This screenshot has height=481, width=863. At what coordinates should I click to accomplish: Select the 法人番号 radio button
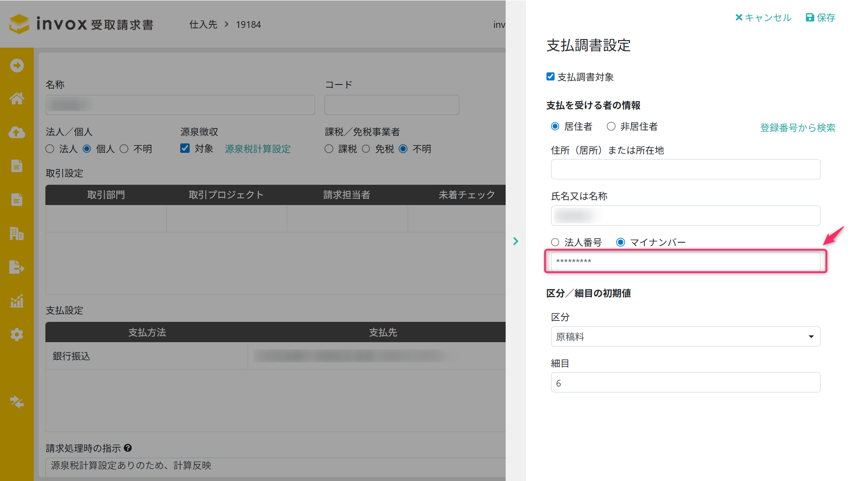pyautogui.click(x=555, y=242)
